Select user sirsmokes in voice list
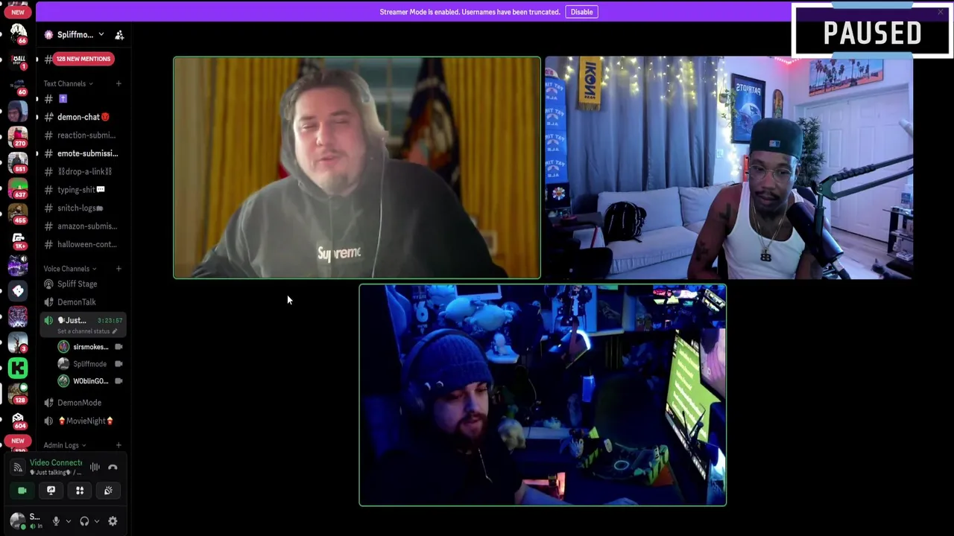954x536 pixels. 90,347
